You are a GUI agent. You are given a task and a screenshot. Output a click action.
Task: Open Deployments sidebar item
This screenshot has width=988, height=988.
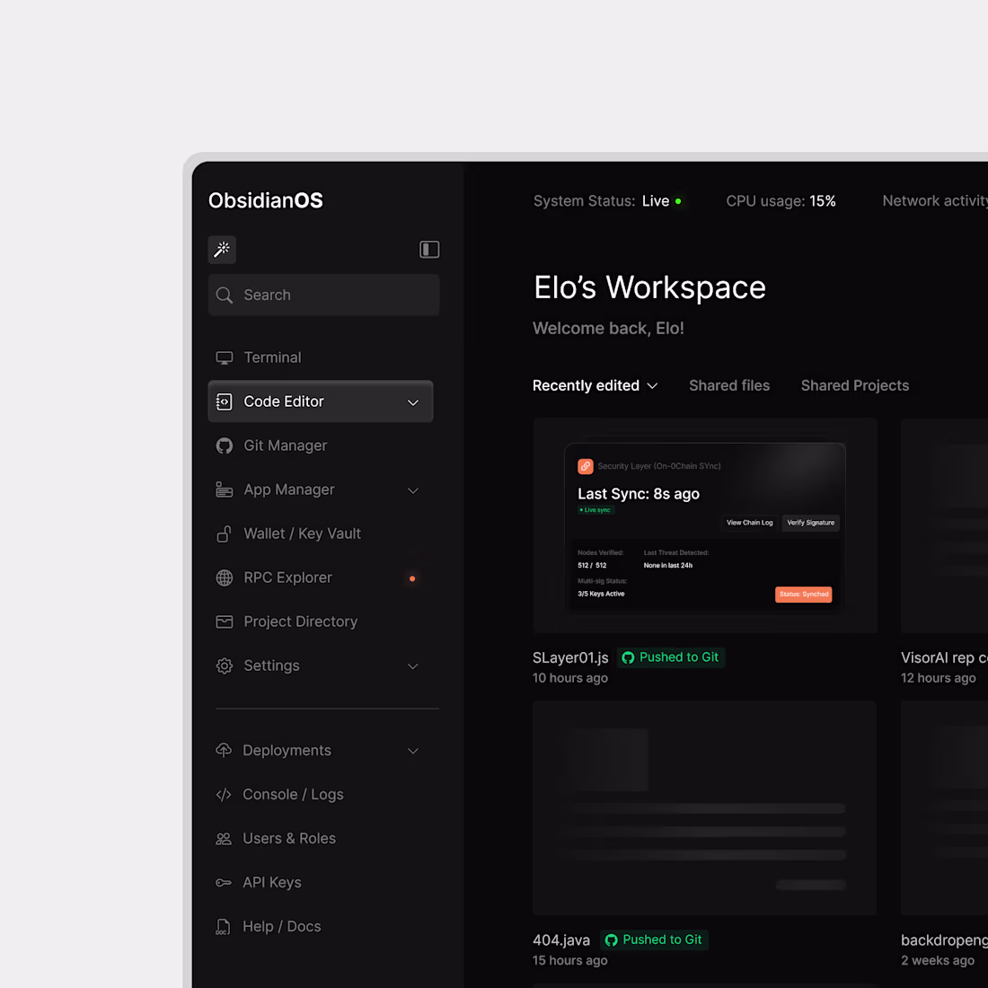pyautogui.click(x=320, y=751)
